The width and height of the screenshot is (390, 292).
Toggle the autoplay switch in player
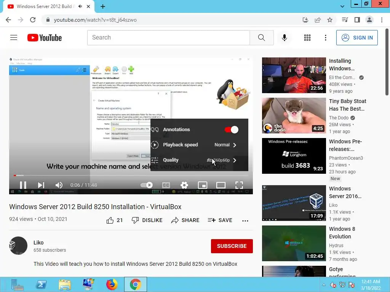147,185
